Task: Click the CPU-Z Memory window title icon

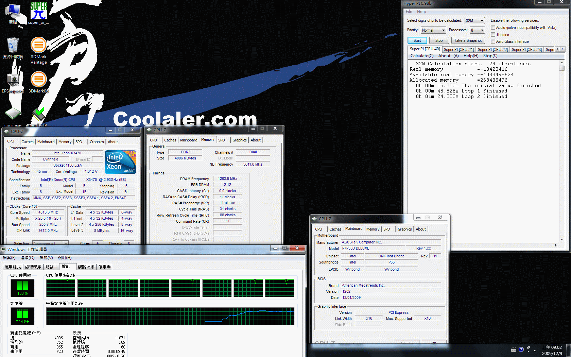Action: (149, 130)
